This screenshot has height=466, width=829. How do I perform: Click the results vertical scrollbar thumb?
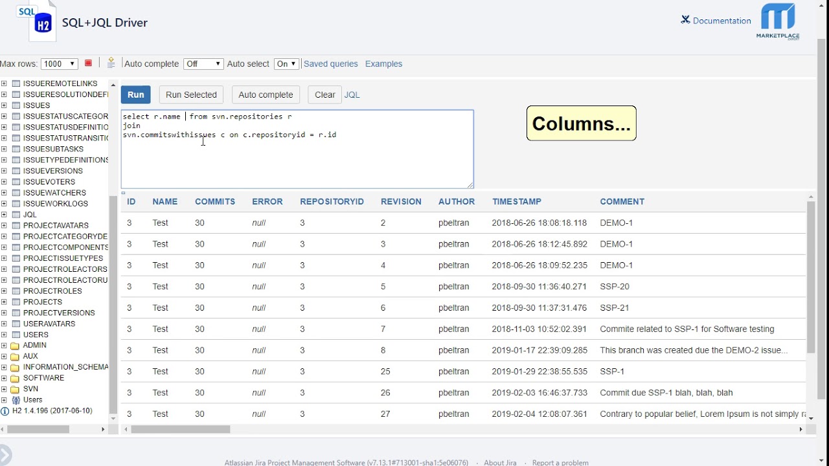[x=811, y=277]
